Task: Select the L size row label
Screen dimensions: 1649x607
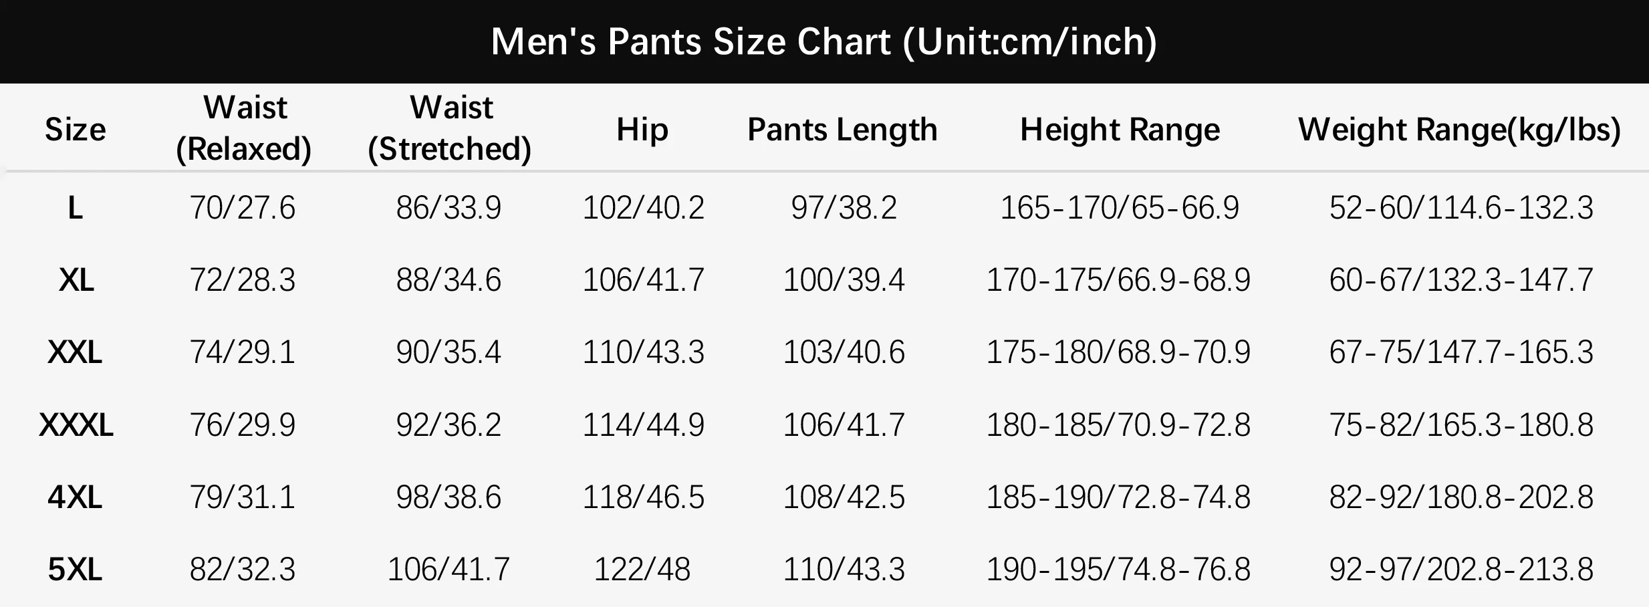Action: [75, 208]
